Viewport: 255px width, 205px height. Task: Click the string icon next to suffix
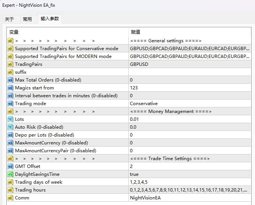click(x=10, y=72)
